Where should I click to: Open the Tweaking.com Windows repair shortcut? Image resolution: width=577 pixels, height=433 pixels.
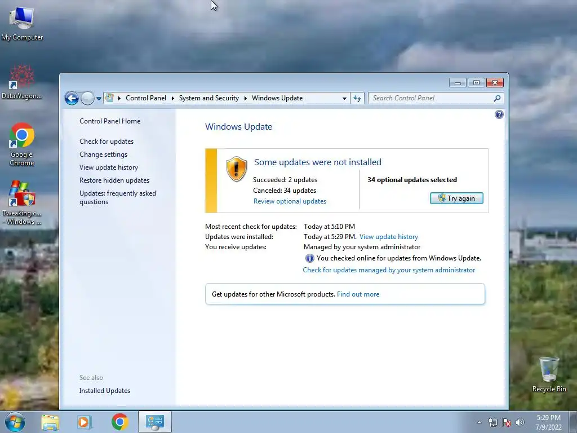(22, 202)
